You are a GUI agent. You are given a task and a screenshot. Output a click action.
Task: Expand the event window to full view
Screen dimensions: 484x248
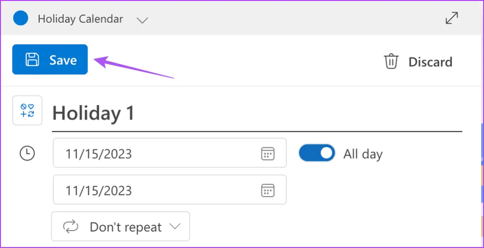452,18
